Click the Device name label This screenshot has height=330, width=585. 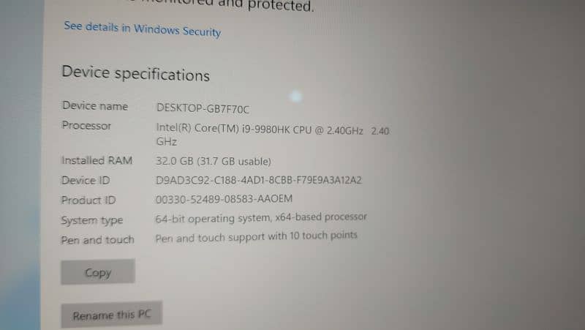[95, 106]
